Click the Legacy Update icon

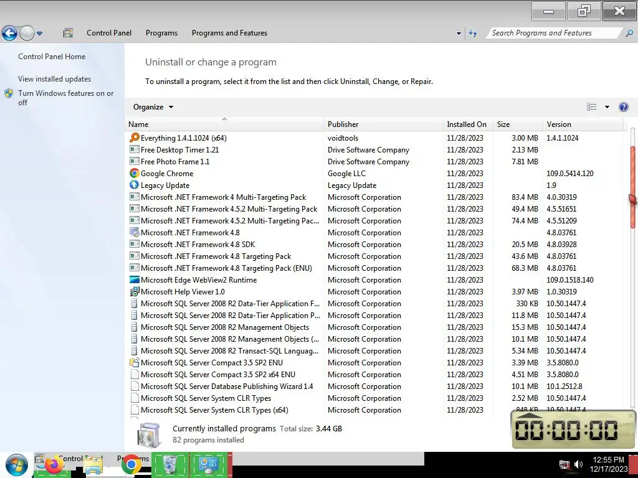click(135, 185)
